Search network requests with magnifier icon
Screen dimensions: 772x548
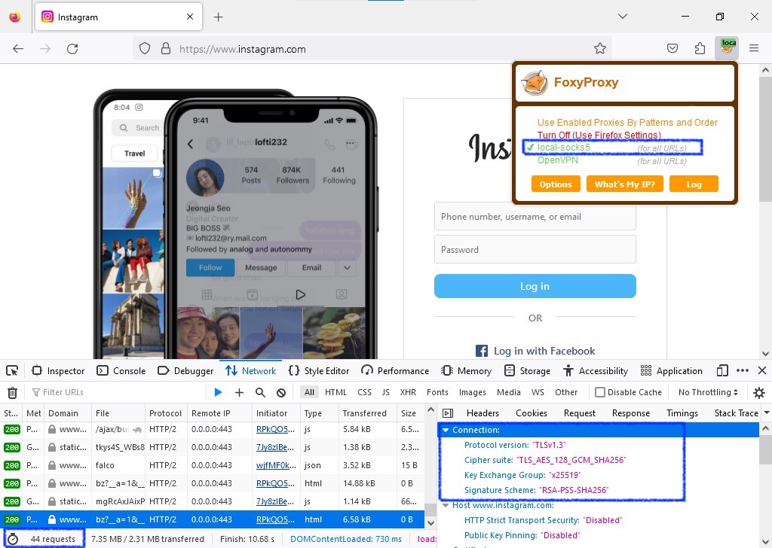point(260,392)
